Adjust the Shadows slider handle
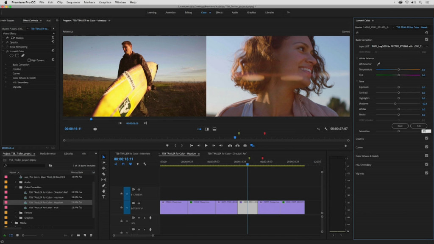This screenshot has width=434, height=244. [x=395, y=103]
